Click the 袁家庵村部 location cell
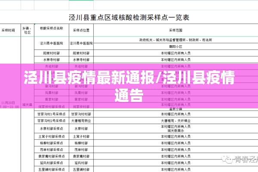Screen dimensions: 258x172 (x=81, y=156)
